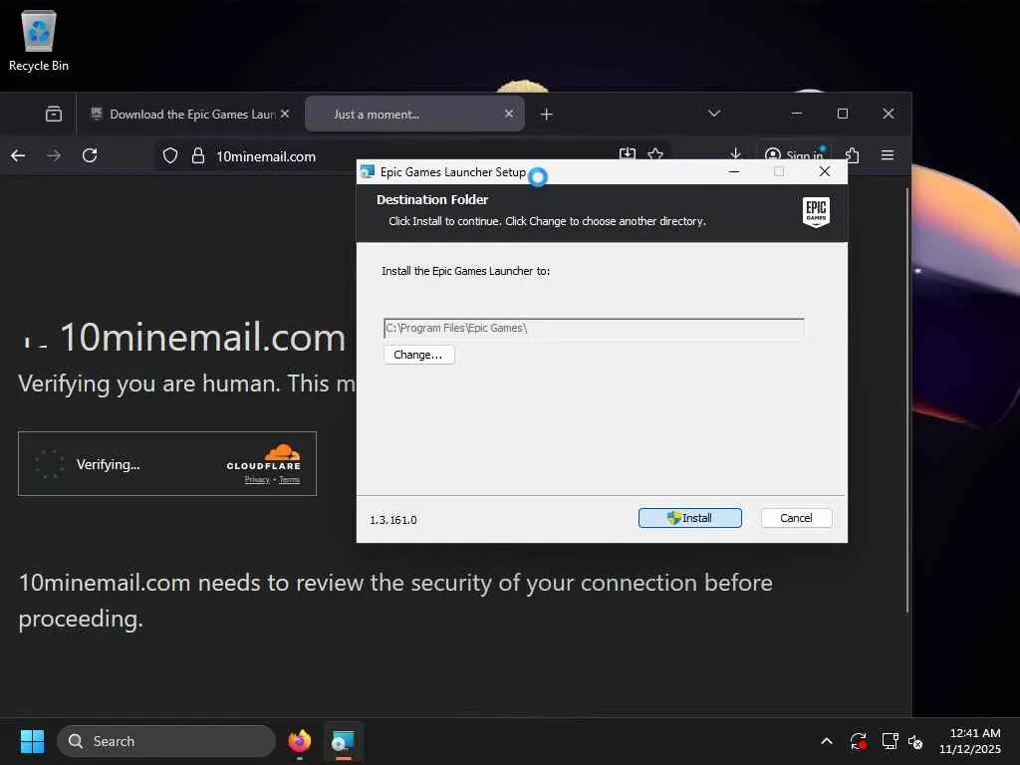Viewport: 1020px width, 765px height.
Task: Close the Download the Epic Games tab
Action: tap(285, 114)
